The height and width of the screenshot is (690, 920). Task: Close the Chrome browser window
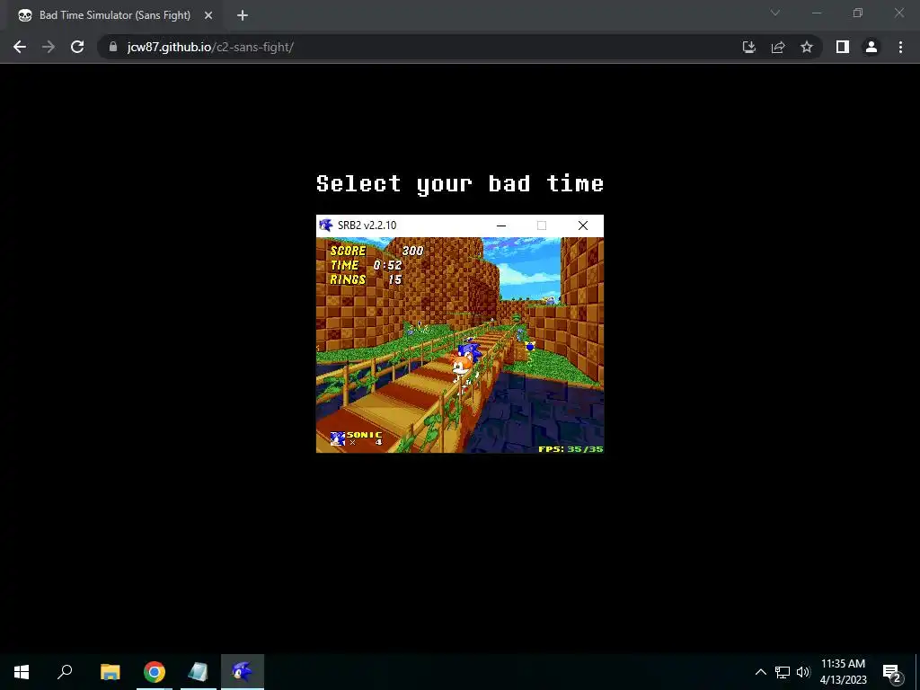coord(898,13)
